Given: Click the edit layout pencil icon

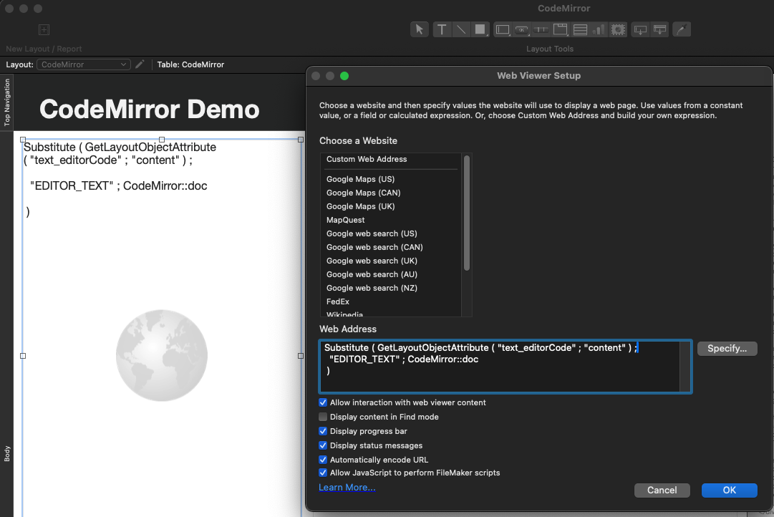Looking at the screenshot, I should tap(140, 64).
